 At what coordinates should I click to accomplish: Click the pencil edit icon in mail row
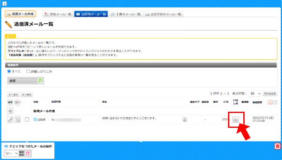click(x=10, y=119)
